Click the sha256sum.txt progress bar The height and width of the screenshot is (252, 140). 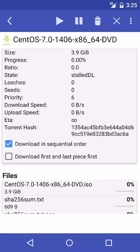click(x=125, y=206)
